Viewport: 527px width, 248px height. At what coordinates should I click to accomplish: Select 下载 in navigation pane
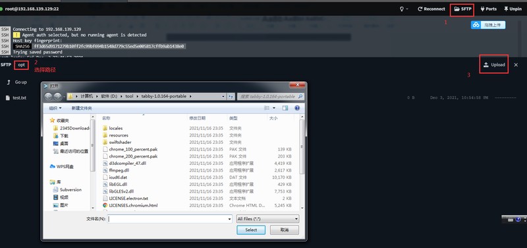pyautogui.click(x=61, y=136)
